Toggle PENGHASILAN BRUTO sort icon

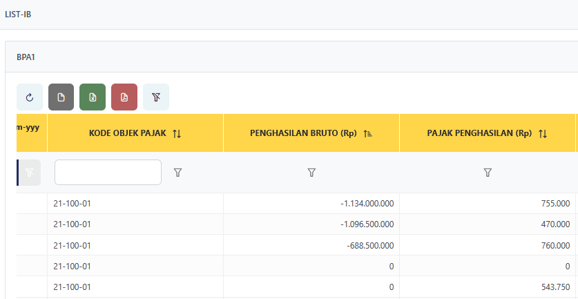tap(367, 133)
